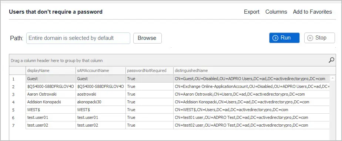Click row number 1 header
Screen dimensions: 342x141
[x=17, y=79]
